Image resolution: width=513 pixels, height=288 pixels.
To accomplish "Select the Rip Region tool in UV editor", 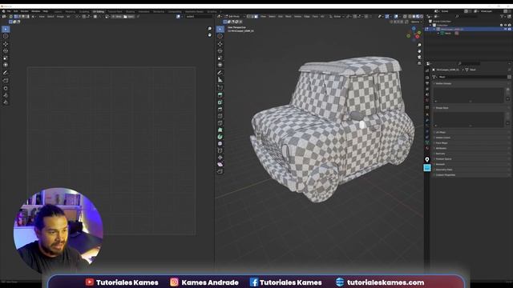I will [x=6, y=81].
